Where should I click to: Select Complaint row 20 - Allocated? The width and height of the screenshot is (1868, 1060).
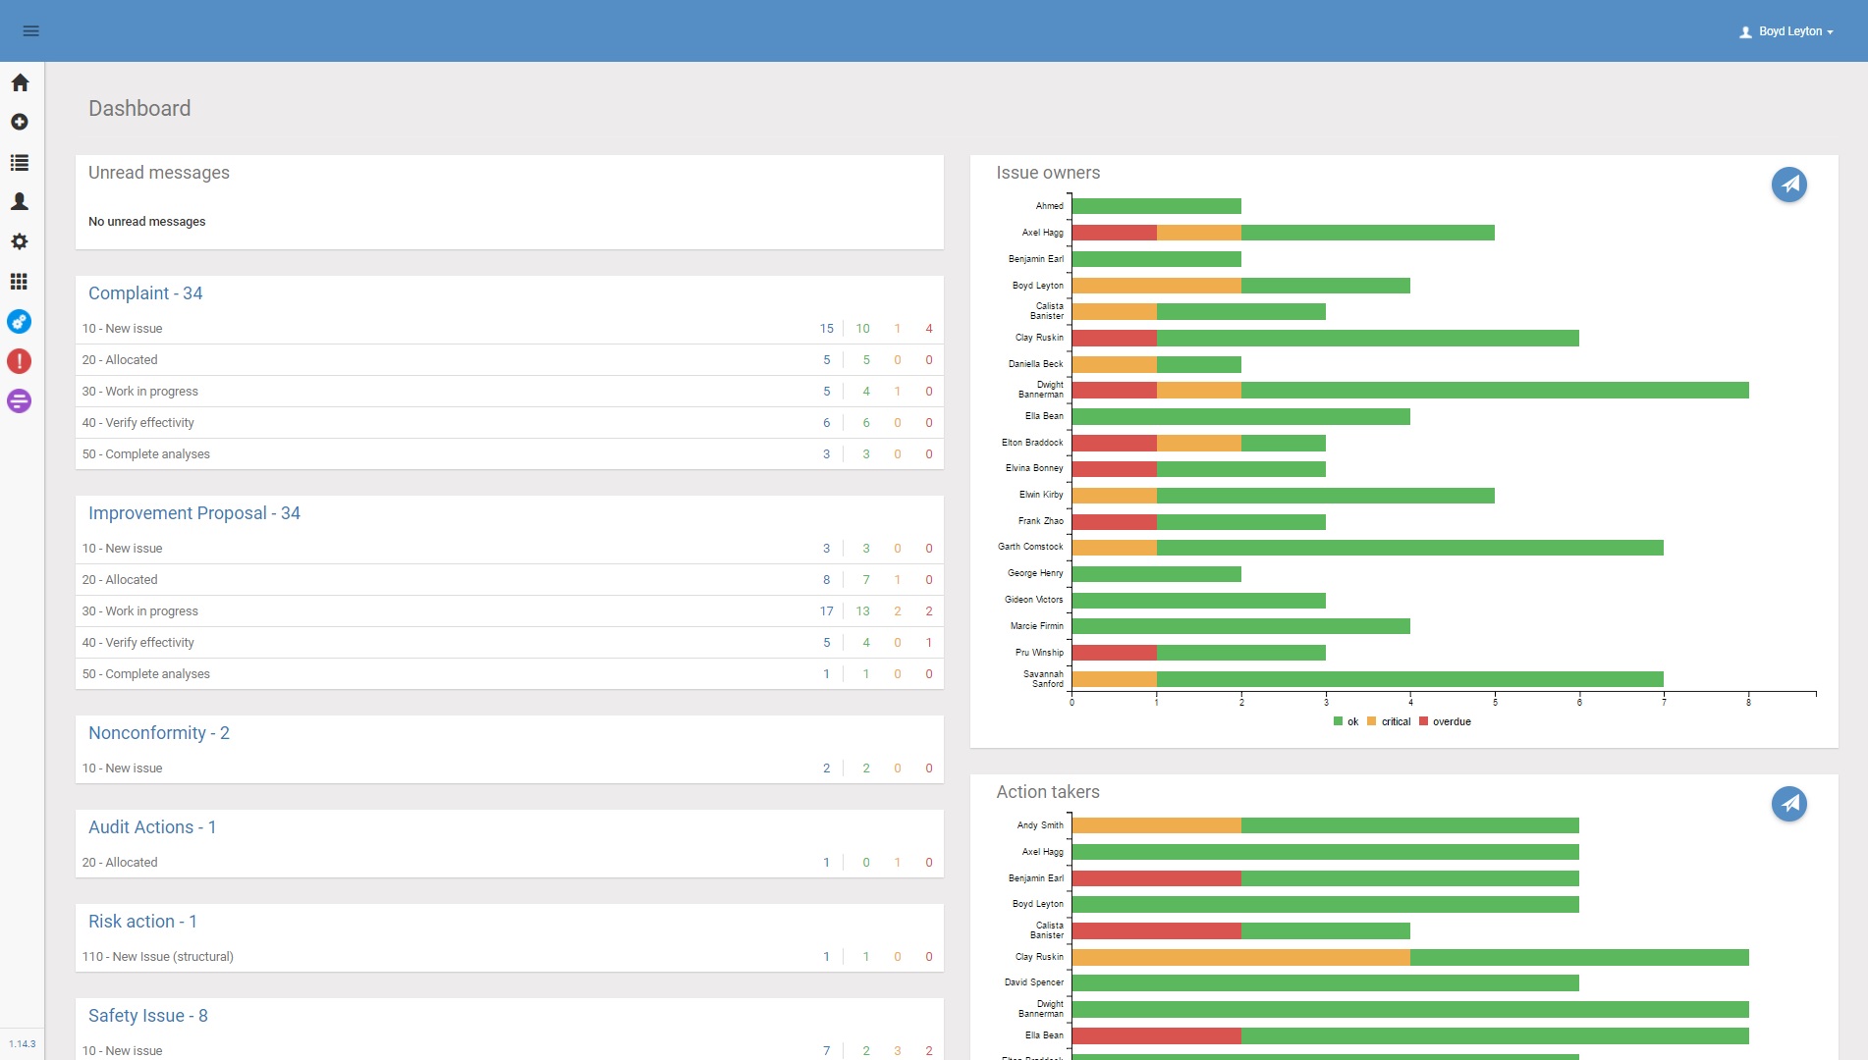click(510, 360)
